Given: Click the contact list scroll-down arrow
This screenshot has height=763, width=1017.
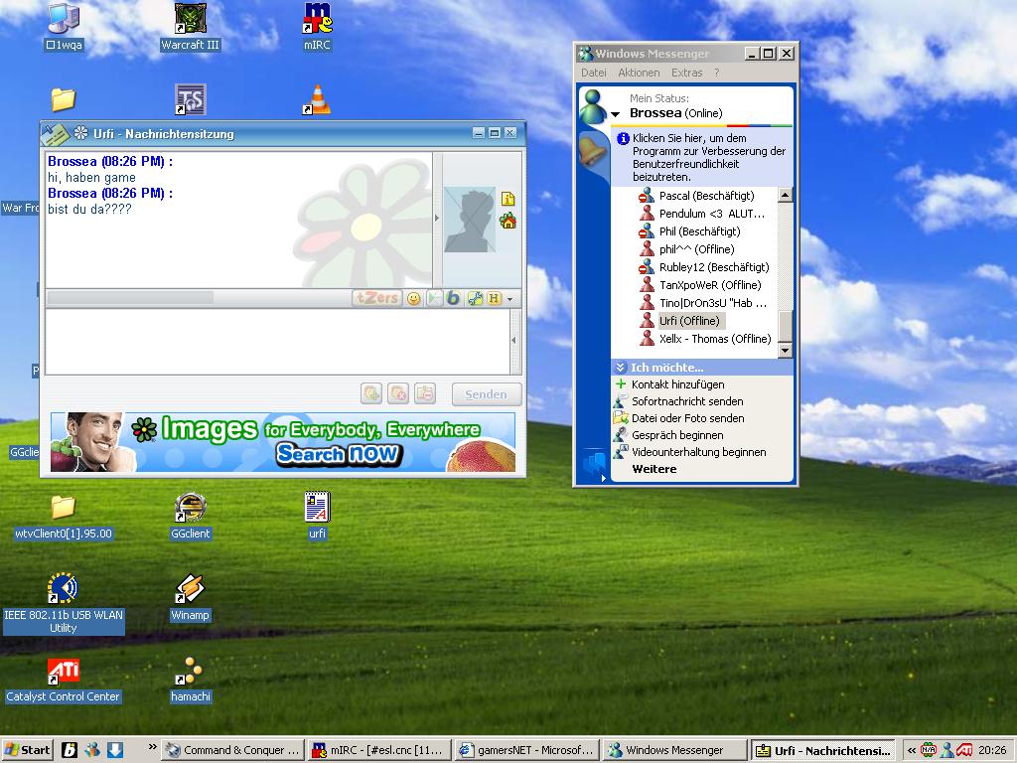Looking at the screenshot, I should click(785, 351).
